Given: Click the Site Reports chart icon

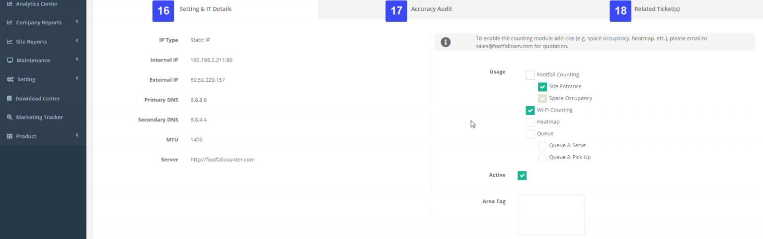Looking at the screenshot, I should coord(9,42).
